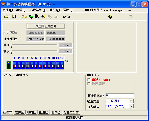Select the 编程区 tab
The image size is (149, 121).
[x=7, y=113]
